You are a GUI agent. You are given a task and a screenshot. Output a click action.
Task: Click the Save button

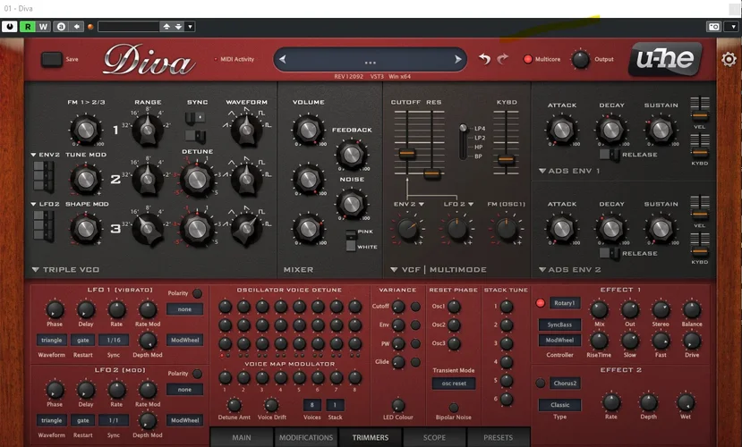52,59
